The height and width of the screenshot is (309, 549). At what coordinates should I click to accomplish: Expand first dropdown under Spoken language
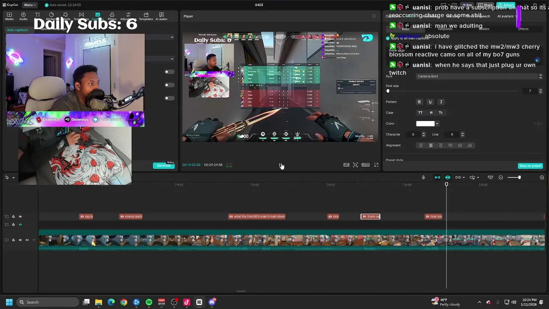pos(172,37)
